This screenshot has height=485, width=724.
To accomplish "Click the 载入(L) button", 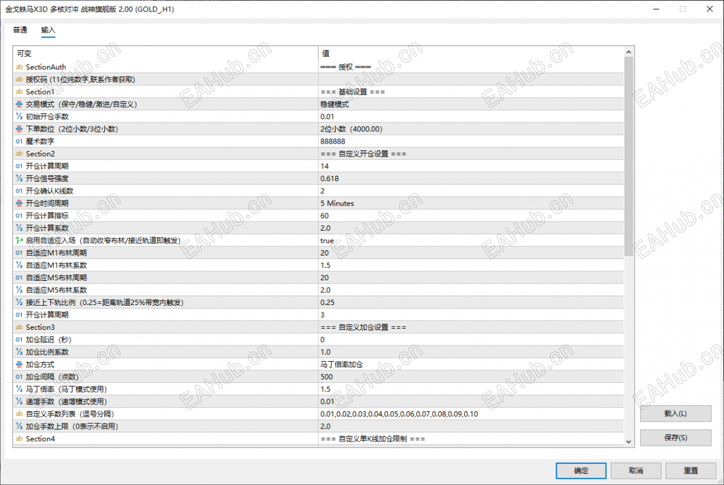I will [x=676, y=413].
